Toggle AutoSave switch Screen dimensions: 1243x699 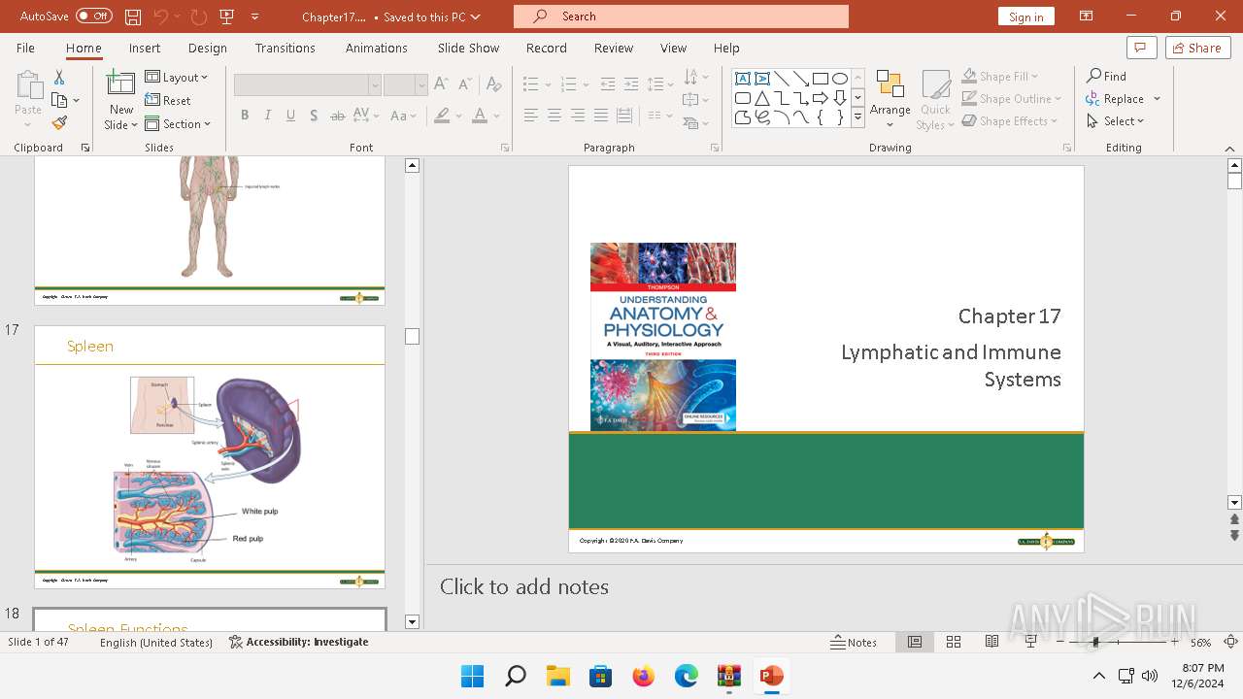[x=94, y=17]
